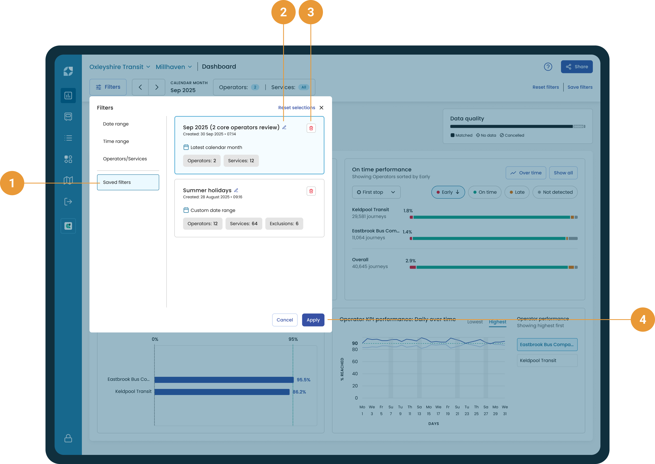
Task: Open the Millhaven region dropdown
Action: (174, 67)
